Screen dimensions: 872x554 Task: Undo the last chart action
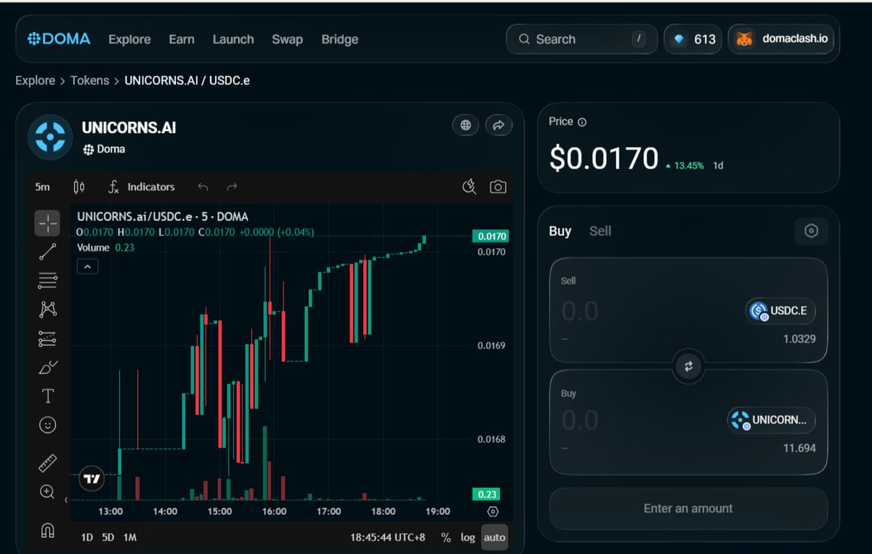[203, 187]
